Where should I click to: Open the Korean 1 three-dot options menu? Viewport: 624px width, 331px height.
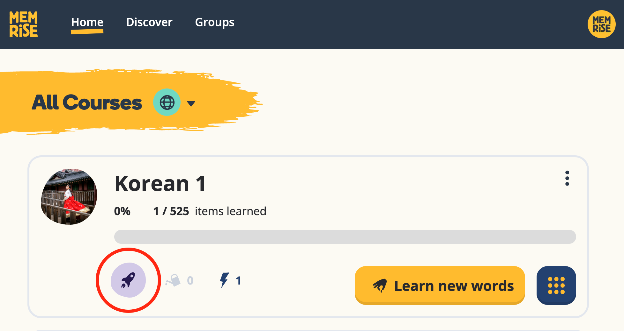click(x=567, y=178)
